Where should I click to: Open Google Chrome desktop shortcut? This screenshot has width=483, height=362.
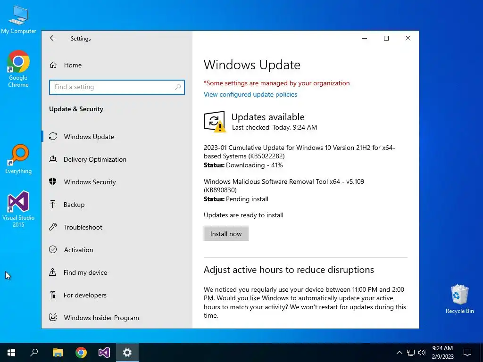point(18,69)
